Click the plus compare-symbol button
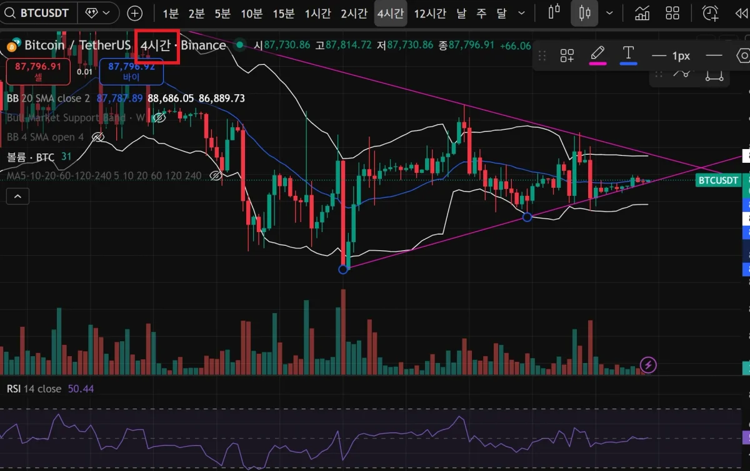Viewport: 750px width, 471px height. pos(134,13)
